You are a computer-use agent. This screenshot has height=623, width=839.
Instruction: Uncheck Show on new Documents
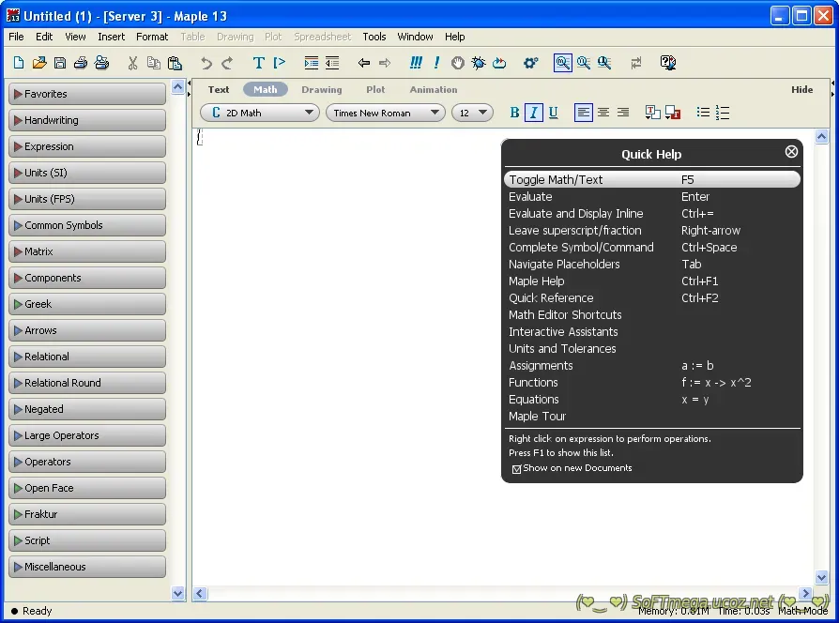coord(516,468)
